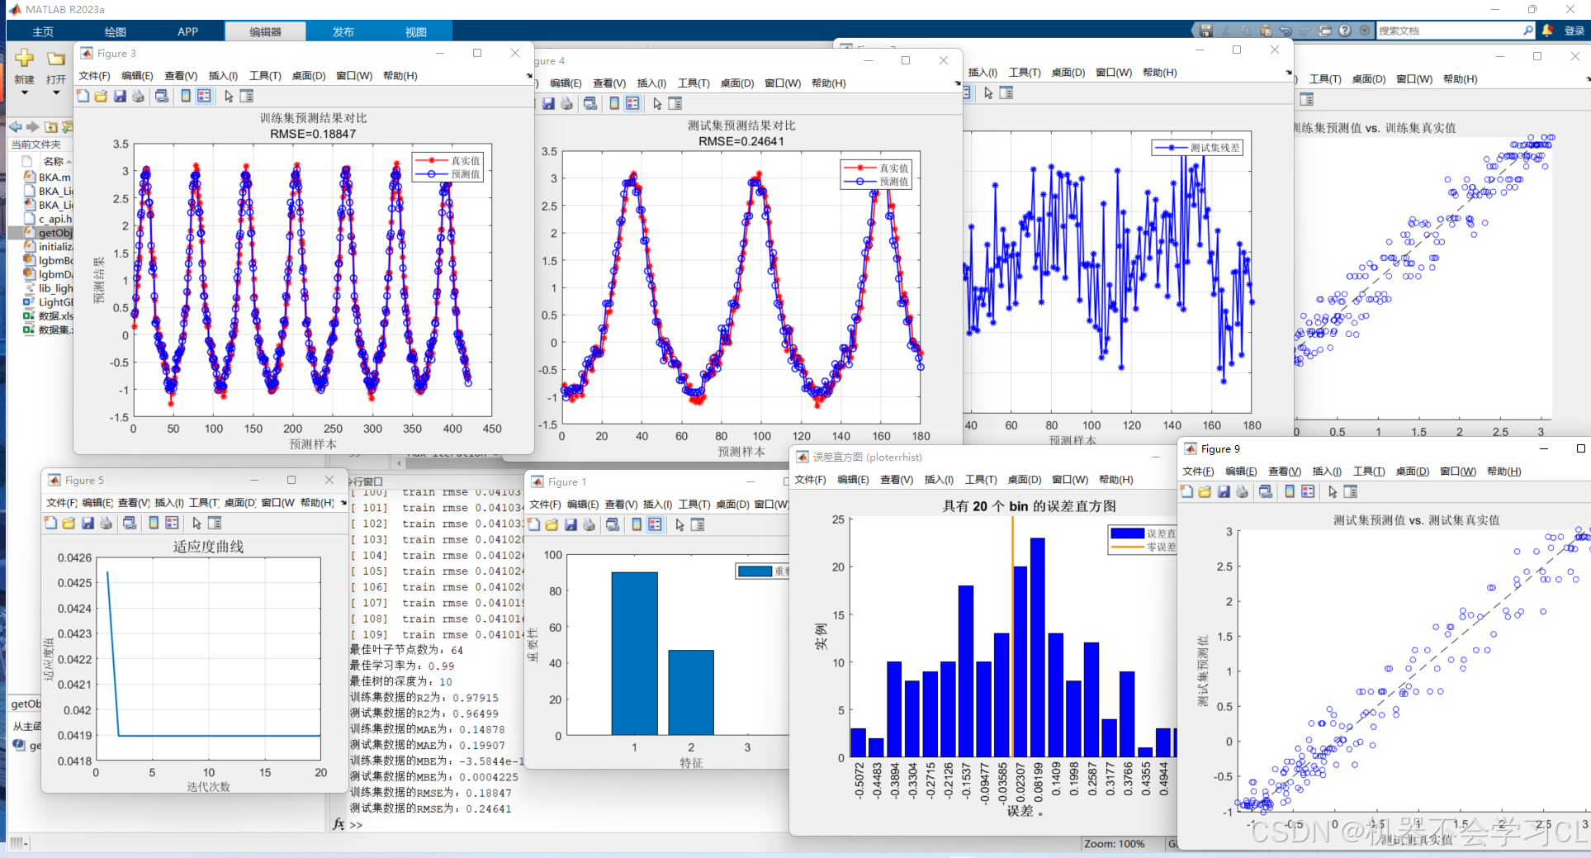Click dock arrow in Figure 3 menu bar

[x=529, y=76]
